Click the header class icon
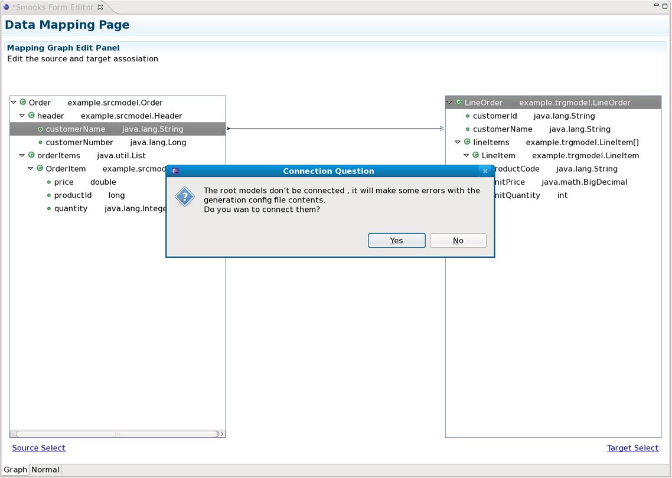This screenshot has width=672, height=478. click(x=31, y=116)
